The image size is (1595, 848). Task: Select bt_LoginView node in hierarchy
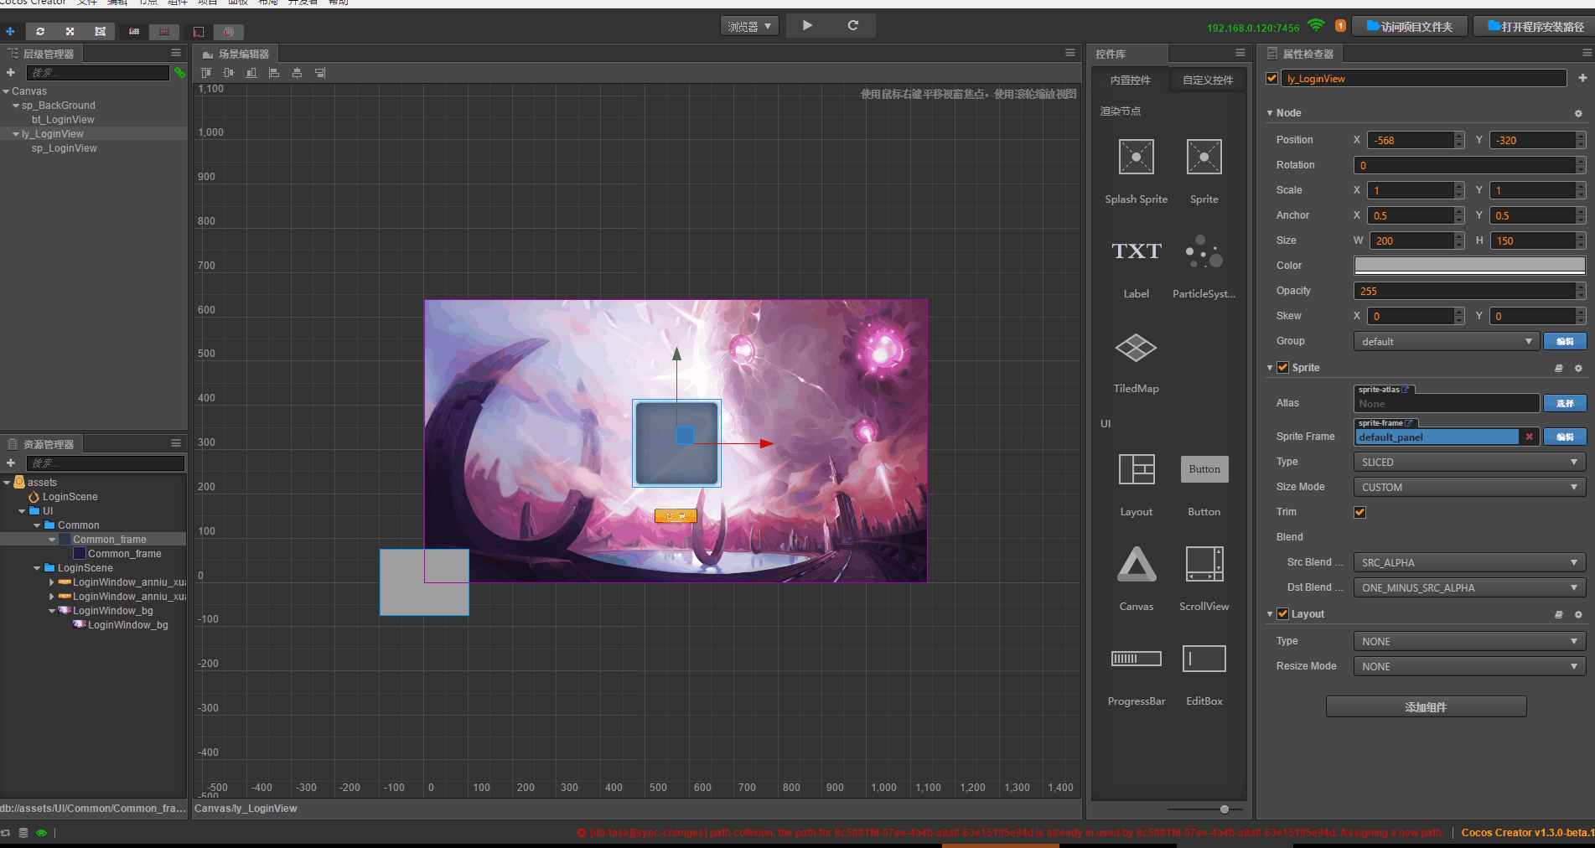coord(63,120)
